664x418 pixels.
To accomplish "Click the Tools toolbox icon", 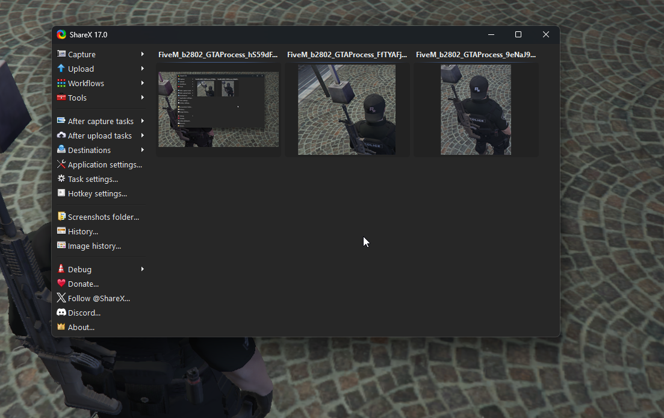I will pos(61,98).
